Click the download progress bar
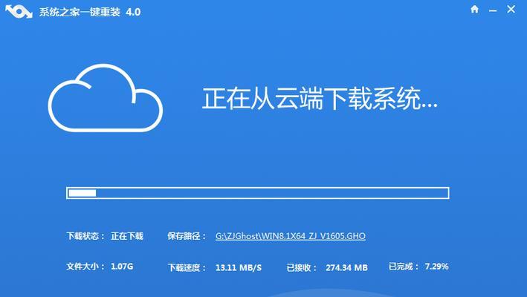 pos(257,193)
